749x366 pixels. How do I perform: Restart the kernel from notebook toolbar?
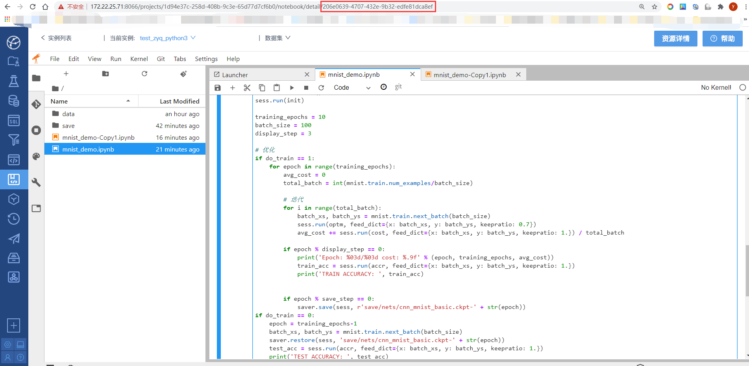tap(321, 87)
